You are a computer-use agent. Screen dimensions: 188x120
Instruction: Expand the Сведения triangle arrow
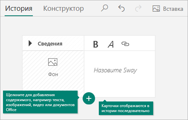(30, 43)
